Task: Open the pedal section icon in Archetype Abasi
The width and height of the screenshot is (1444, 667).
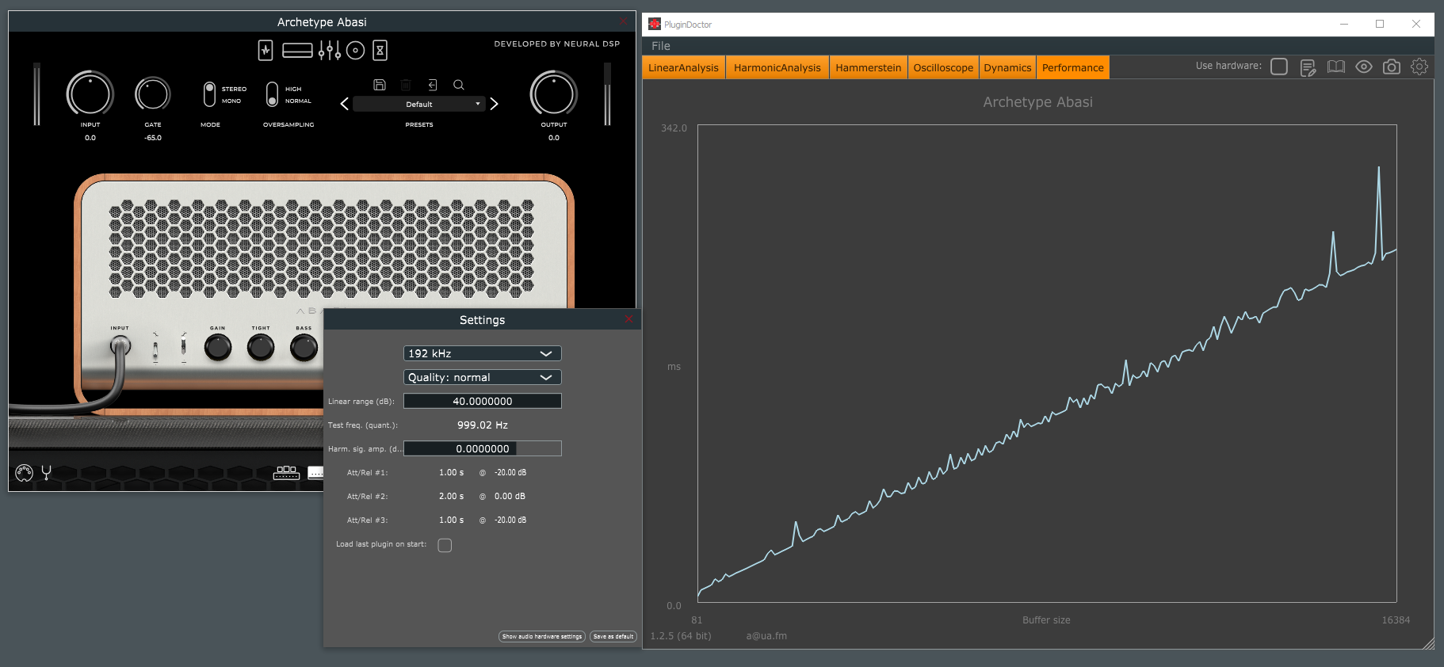Action: 265,51
